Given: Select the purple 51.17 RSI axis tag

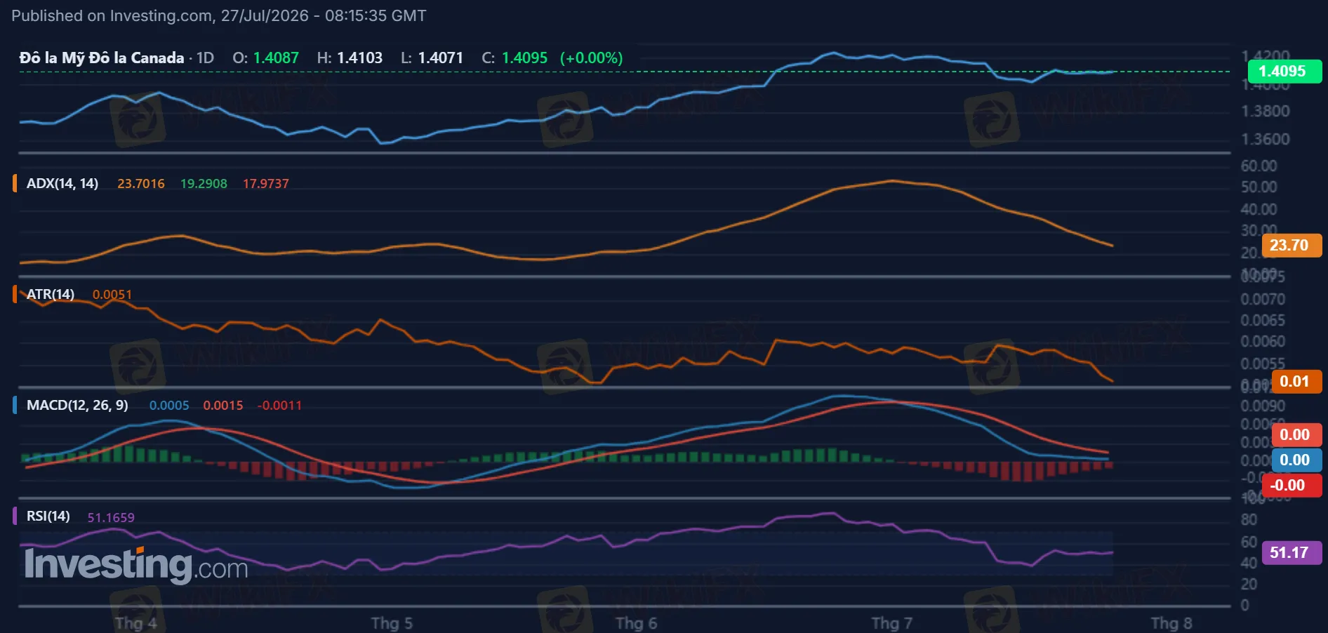Looking at the screenshot, I should [1292, 552].
